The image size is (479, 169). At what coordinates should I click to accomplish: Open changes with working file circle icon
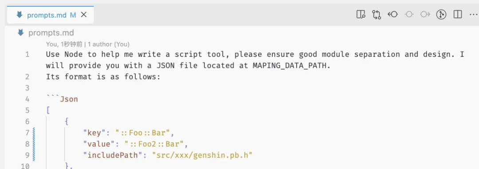pos(409,14)
